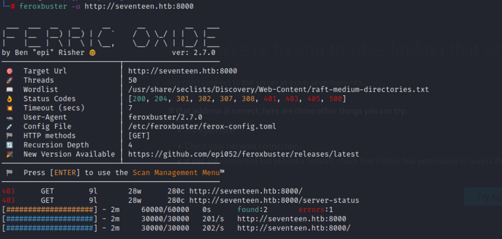Click the party icon beside New Version Available
The height and width of the screenshot is (239, 502).
click(x=9, y=154)
